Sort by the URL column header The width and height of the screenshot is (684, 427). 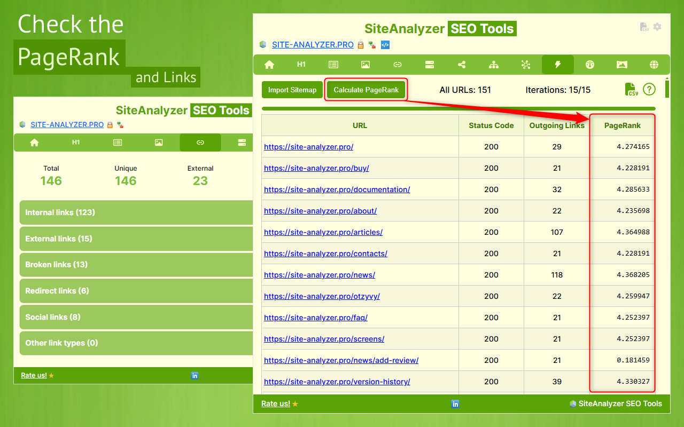tap(360, 125)
